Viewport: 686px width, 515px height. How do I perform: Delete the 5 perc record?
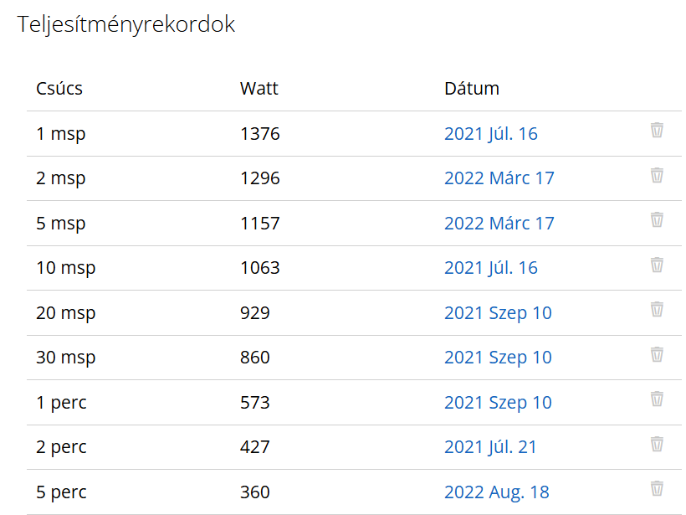pyautogui.click(x=657, y=488)
